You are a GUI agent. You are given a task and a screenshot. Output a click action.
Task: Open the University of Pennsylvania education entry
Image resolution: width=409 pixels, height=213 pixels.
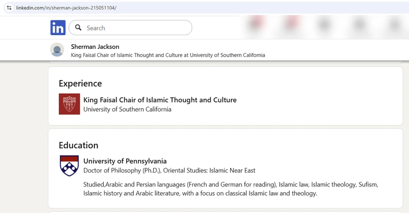coord(125,161)
